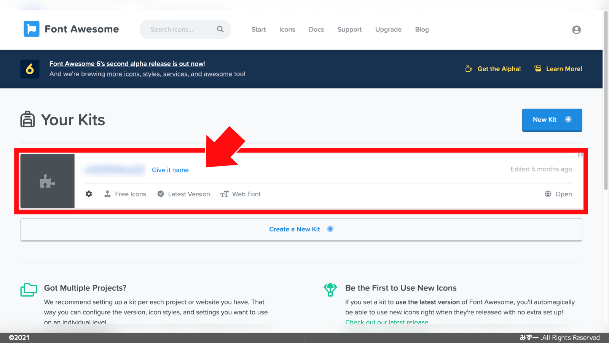The height and width of the screenshot is (343, 609).
Task: Click the coffee pot icon beside Learn More
Action: tap(538, 69)
